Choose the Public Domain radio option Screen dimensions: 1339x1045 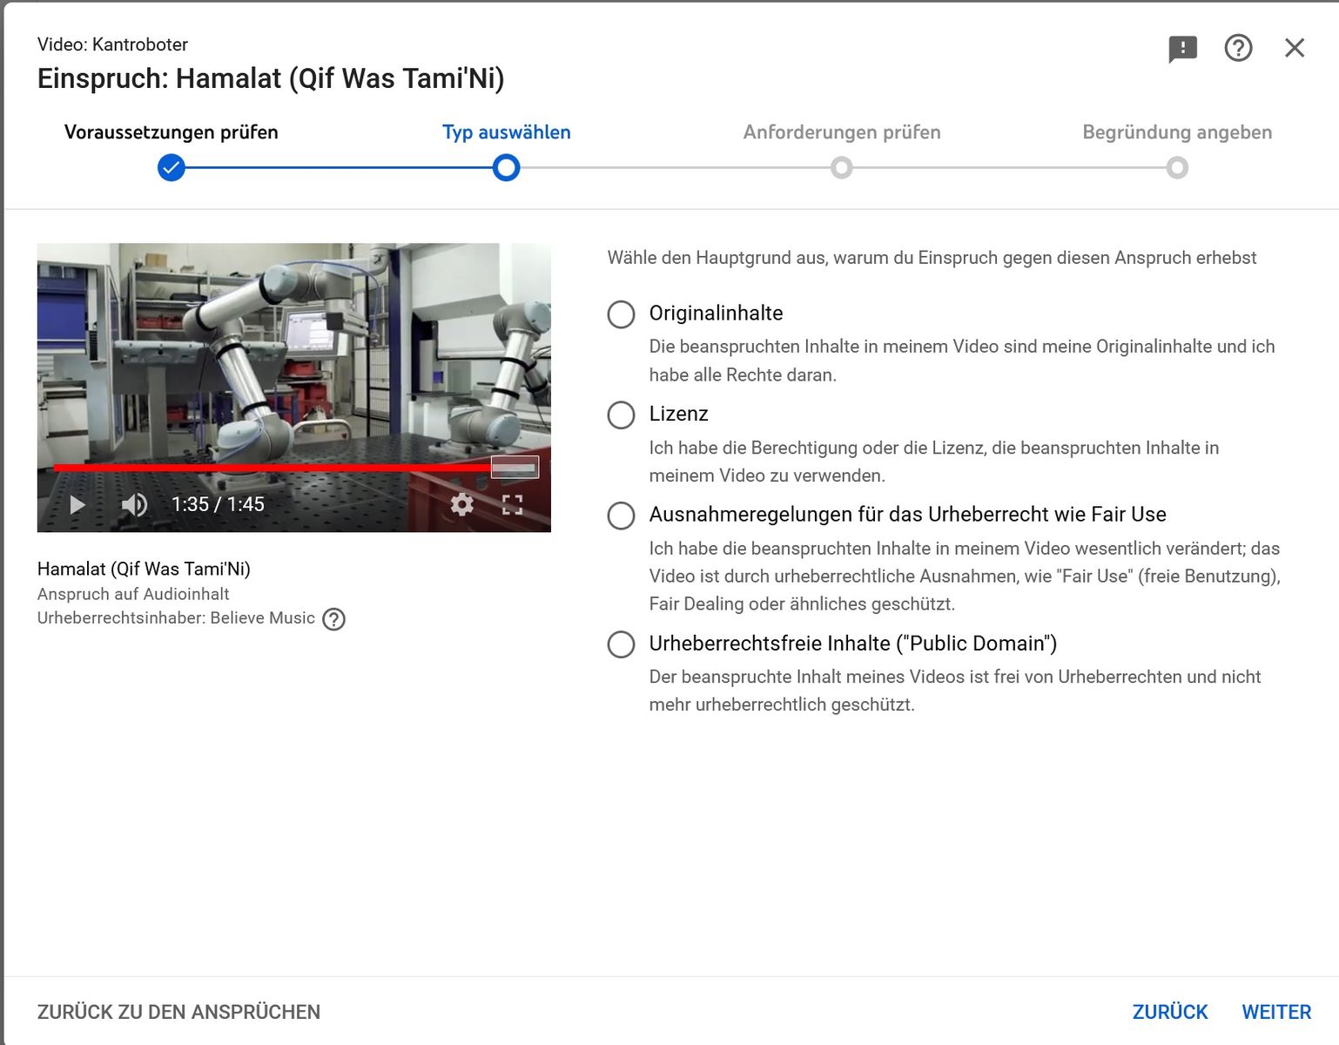click(x=621, y=644)
